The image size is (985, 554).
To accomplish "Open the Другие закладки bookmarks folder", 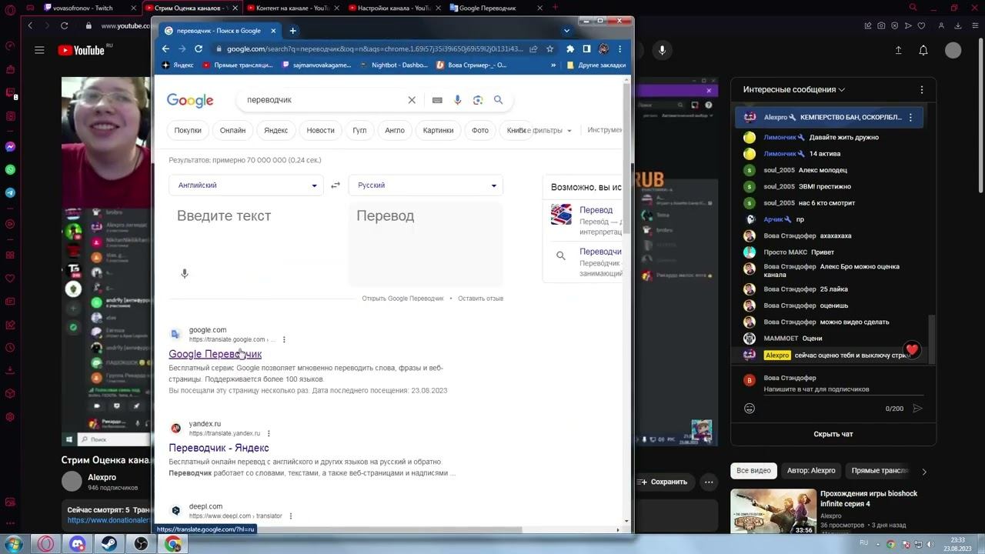I will [596, 65].
